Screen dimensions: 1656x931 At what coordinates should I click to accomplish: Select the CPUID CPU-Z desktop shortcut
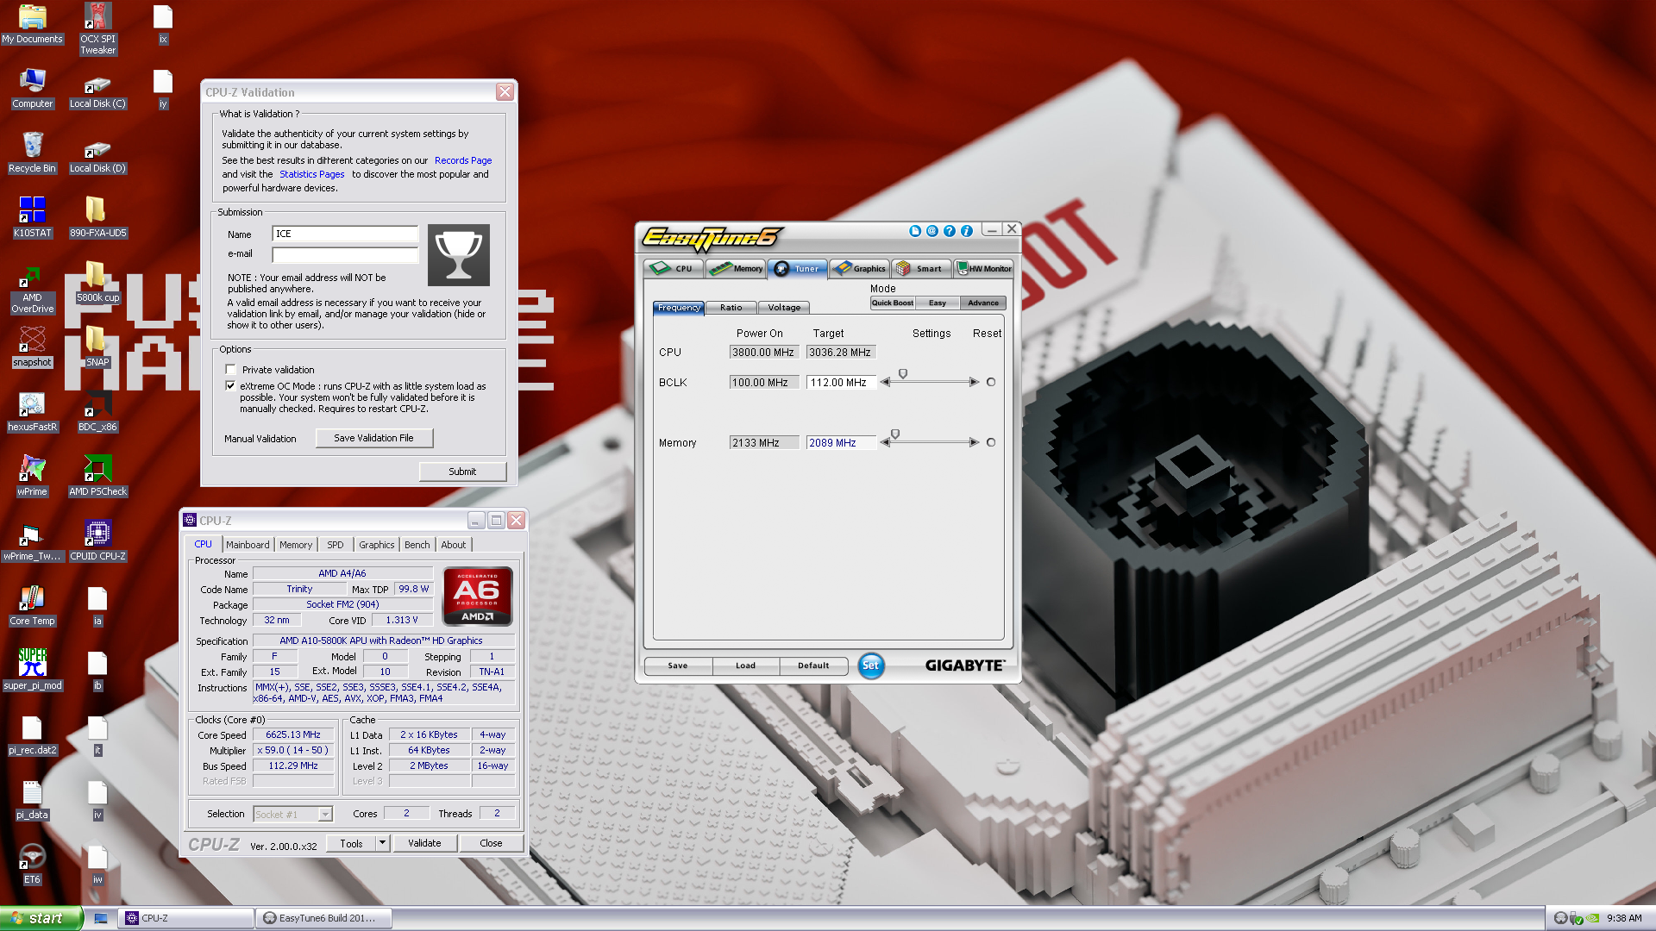pos(97,540)
